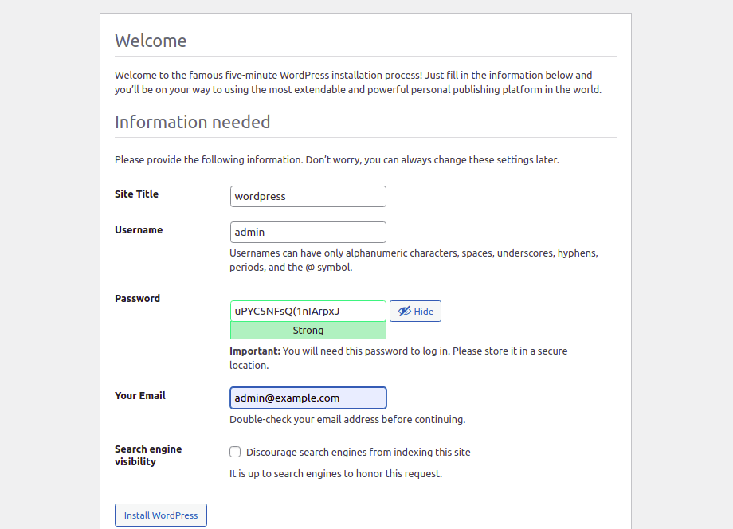Click 'It is up to search engines' note
This screenshot has width=733, height=529.
coord(335,473)
